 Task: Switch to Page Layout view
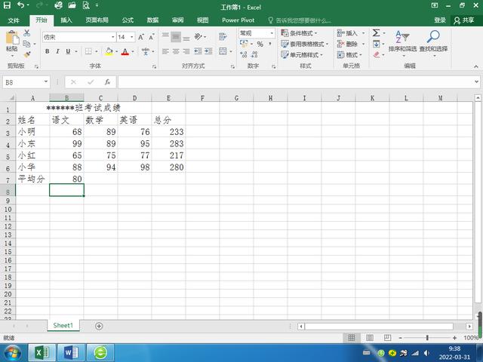pos(370,338)
